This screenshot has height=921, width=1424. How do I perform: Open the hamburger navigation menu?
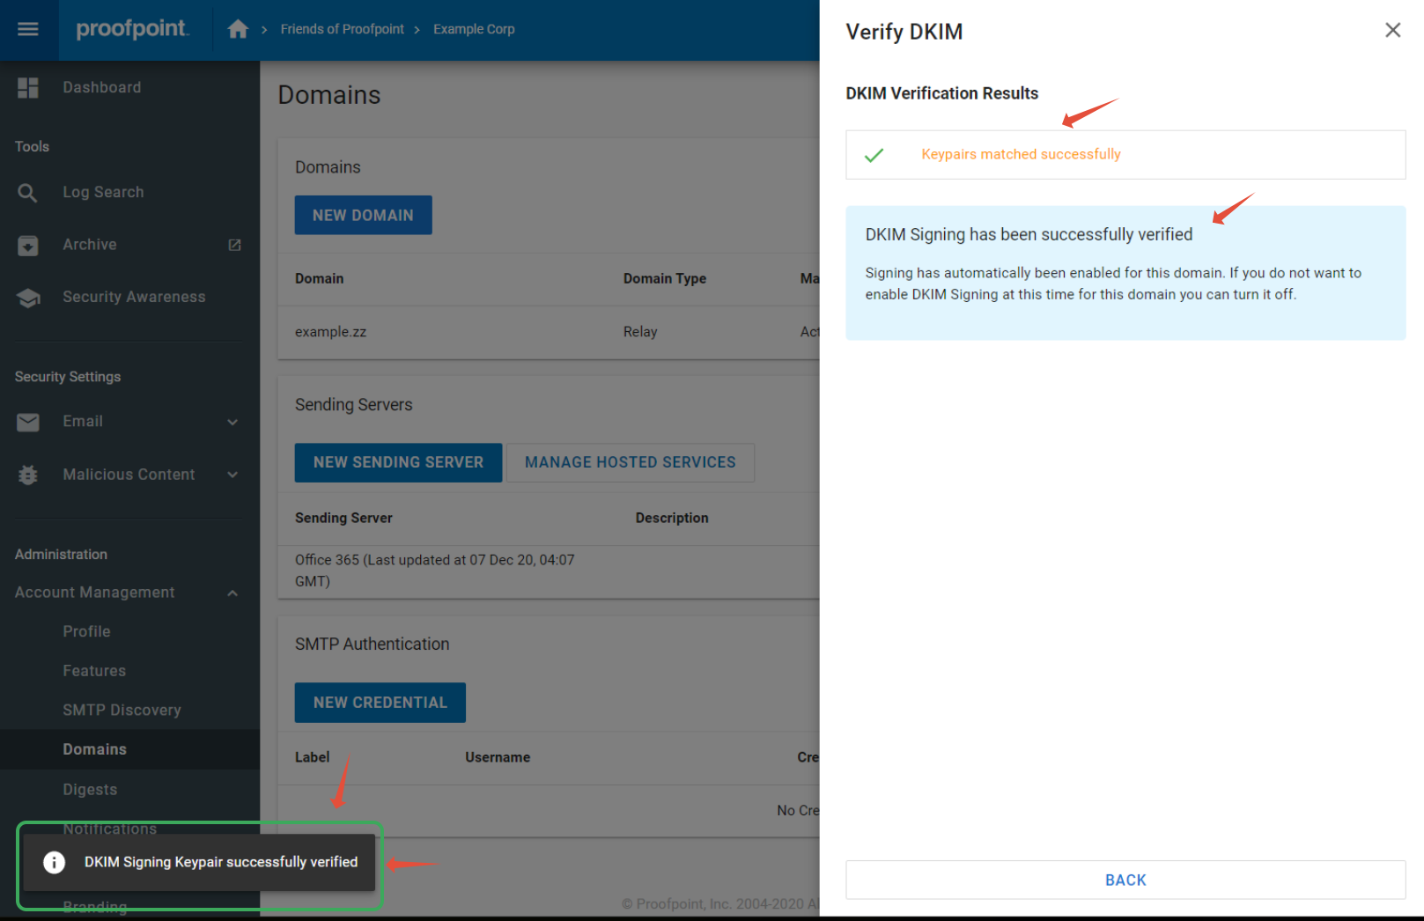[28, 29]
